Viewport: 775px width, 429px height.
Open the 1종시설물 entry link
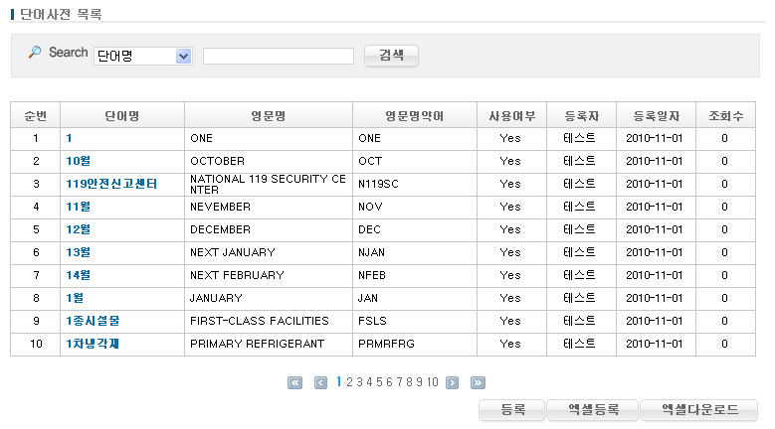[93, 321]
